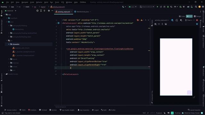205x115 pixels.
Task: Click the red error badge in the preview toolbar
Action: [x=197, y=20]
